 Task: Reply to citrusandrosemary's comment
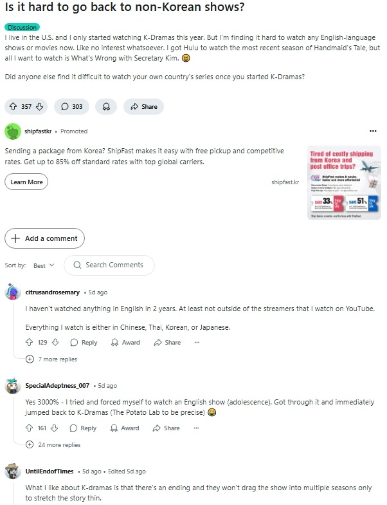pyautogui.click(x=84, y=343)
